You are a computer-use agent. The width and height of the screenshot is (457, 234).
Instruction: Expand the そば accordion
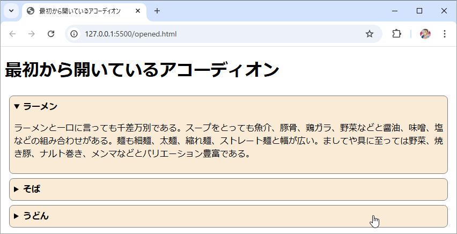click(32, 189)
